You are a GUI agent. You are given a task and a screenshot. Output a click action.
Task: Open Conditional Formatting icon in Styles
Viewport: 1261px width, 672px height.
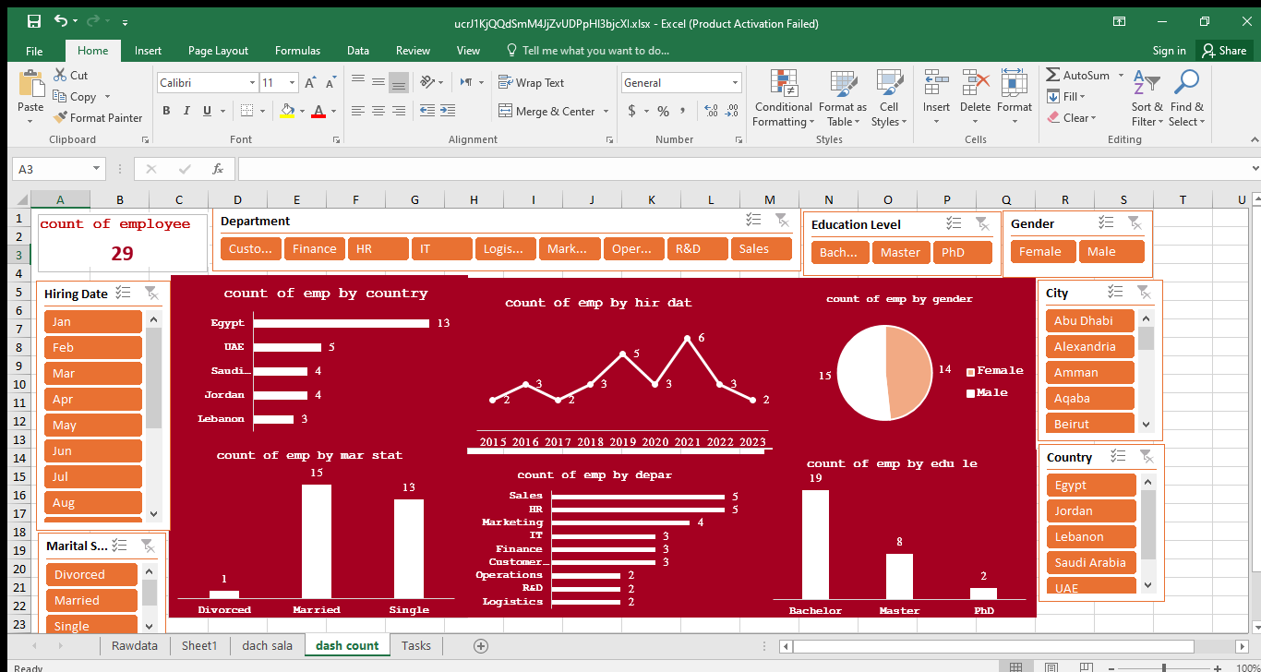click(783, 84)
